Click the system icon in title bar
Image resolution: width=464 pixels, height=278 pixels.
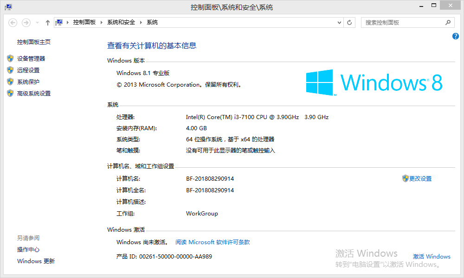pos(8,7)
